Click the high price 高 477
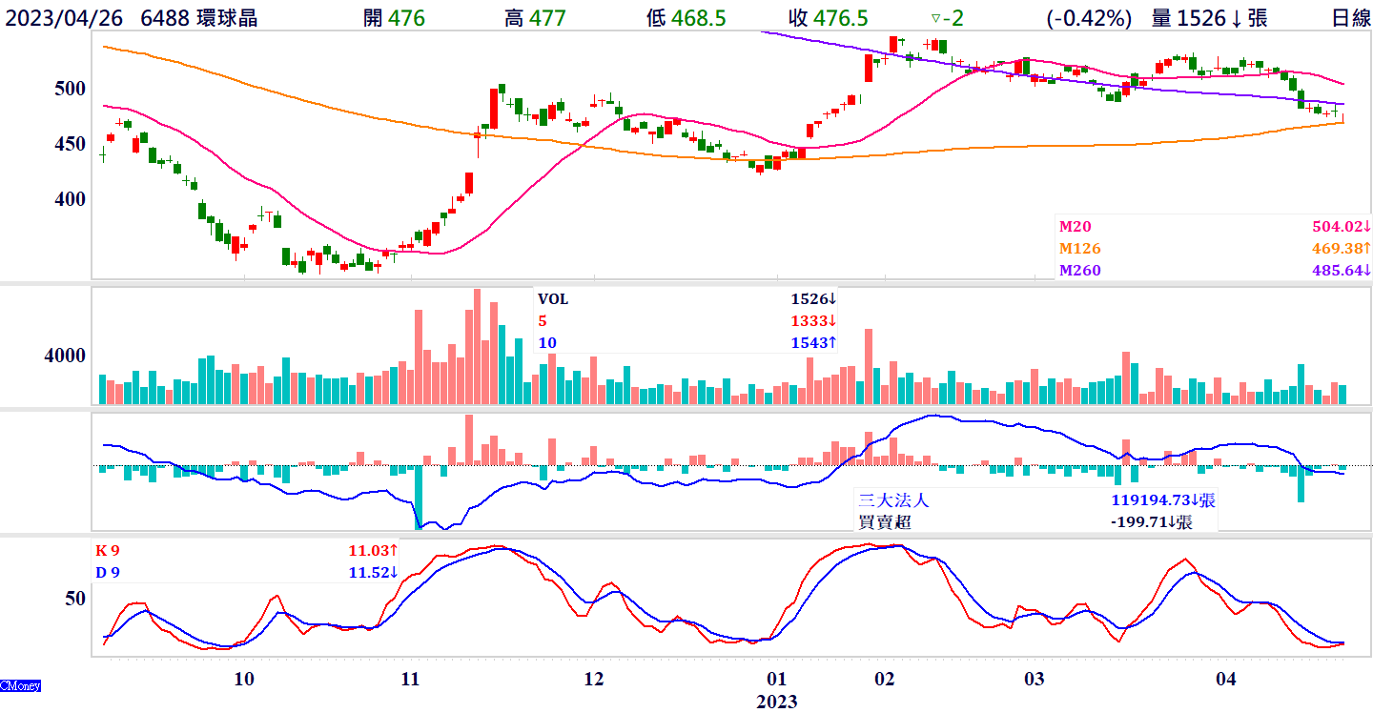 [x=535, y=18]
